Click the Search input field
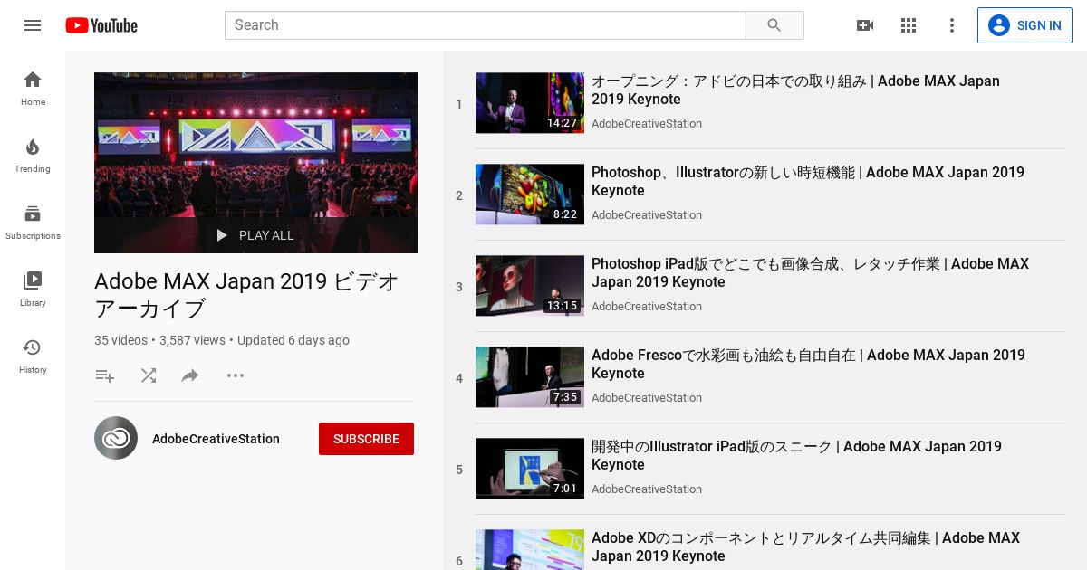 (x=485, y=25)
